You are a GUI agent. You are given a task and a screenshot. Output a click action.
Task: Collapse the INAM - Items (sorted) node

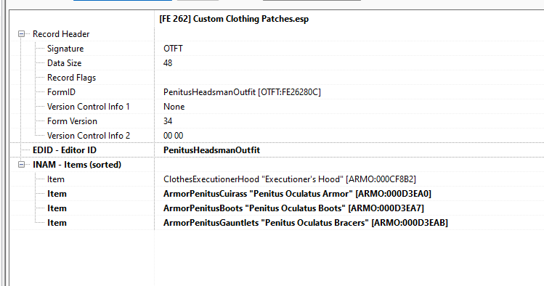tap(22, 165)
